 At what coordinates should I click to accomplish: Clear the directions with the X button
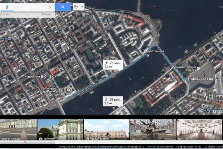pos(50,7)
